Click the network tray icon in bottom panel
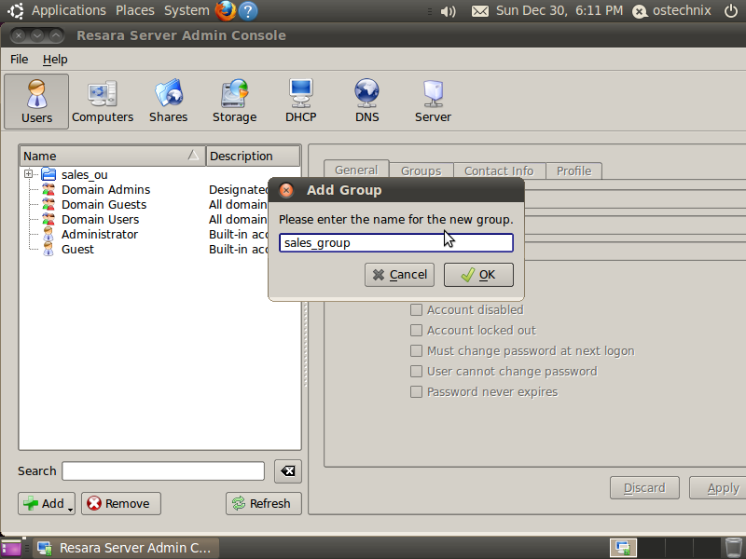746x559 pixels. [x=623, y=548]
